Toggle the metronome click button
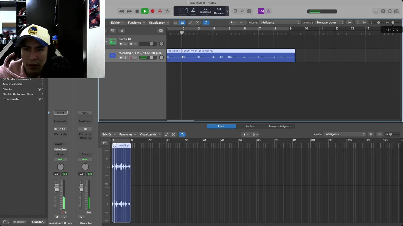Image resolution: width=403 pixels, height=226 pixels. pos(268,11)
